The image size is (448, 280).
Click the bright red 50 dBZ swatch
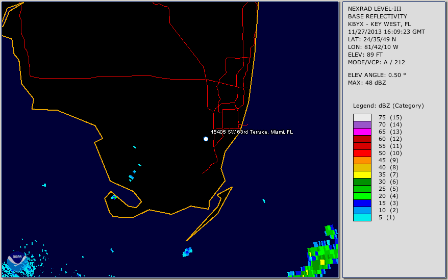[362, 153]
